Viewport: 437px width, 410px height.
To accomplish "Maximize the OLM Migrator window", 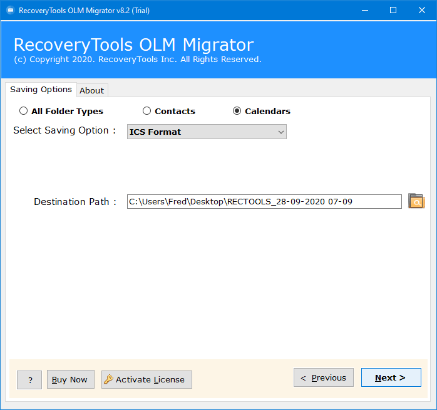I will [393, 10].
